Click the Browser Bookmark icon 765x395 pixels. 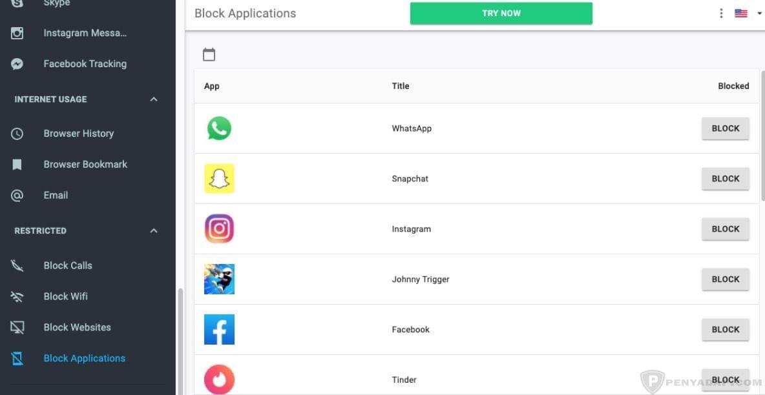(x=17, y=164)
